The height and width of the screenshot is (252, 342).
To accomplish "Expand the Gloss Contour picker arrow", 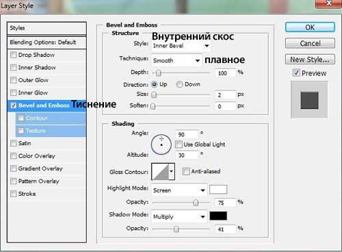I will [172, 171].
